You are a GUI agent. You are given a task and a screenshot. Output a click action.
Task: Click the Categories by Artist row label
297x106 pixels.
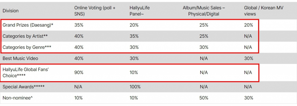pos(25,36)
